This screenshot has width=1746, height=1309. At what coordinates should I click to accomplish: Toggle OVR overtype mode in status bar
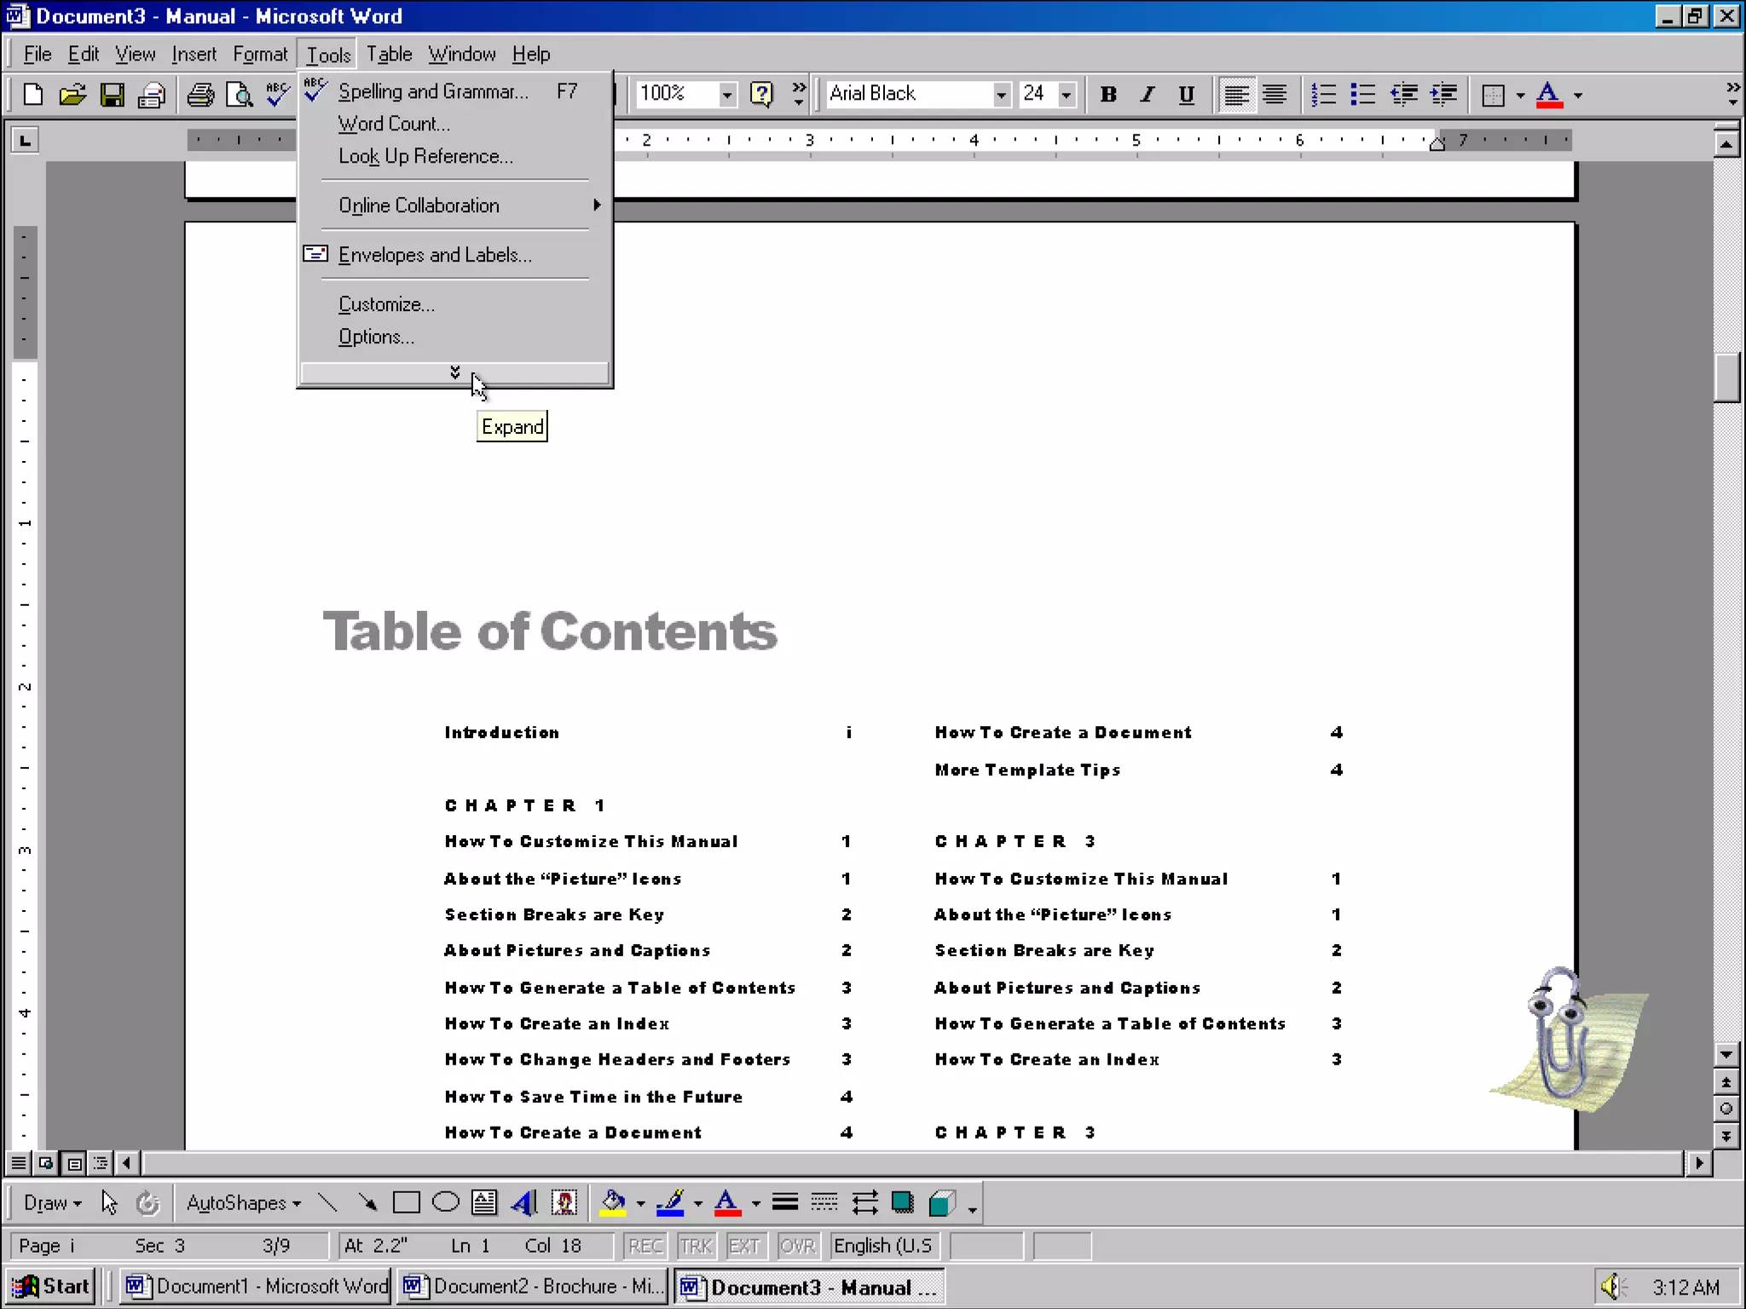click(797, 1246)
